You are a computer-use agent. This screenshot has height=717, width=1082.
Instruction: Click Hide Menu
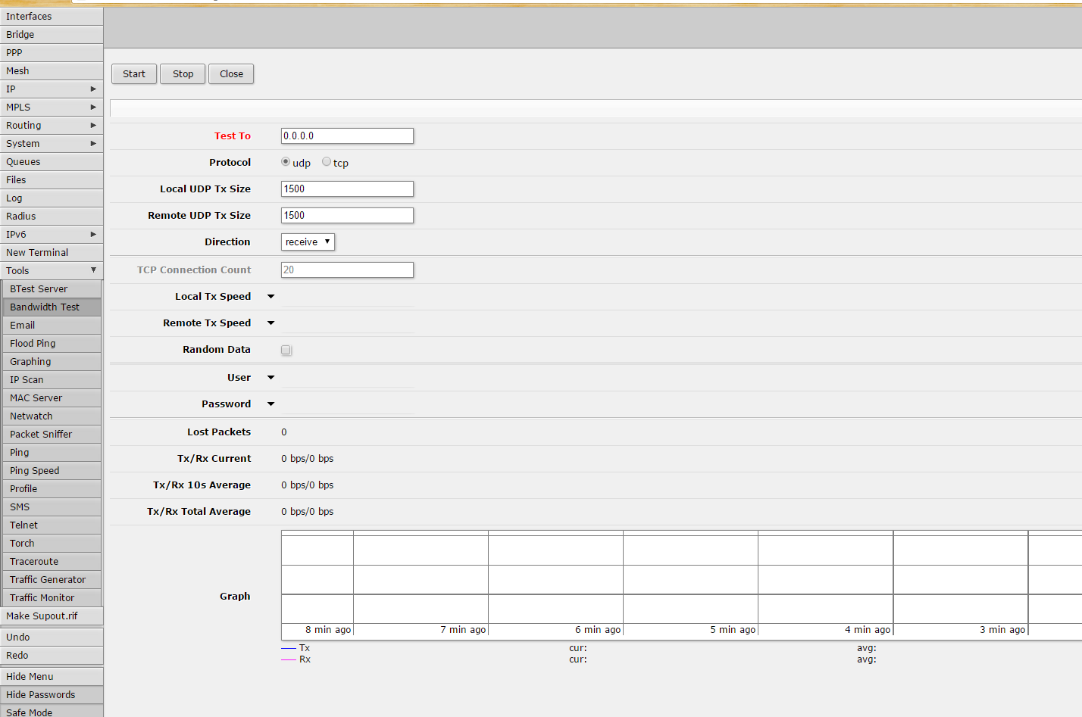[52, 677]
